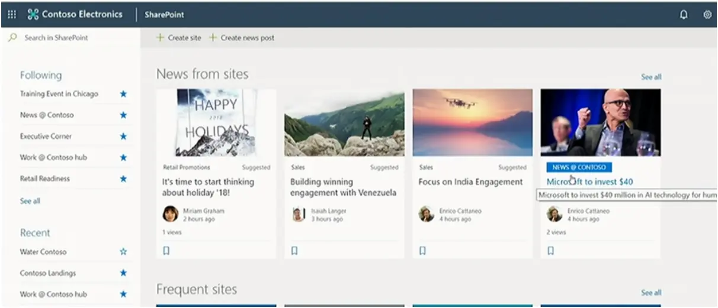This screenshot has height=308, width=718.
Task: Open Contoso Landings recent site
Action: [48, 273]
